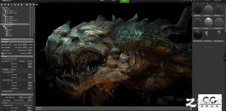This screenshot has width=226, height=111.
Task: Disable the Orbit Style checkbox
Action: 2,50
